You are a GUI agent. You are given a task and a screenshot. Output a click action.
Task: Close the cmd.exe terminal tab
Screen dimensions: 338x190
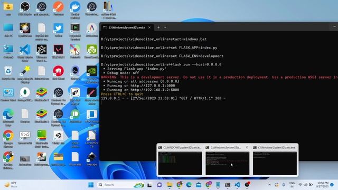pos(149,27)
